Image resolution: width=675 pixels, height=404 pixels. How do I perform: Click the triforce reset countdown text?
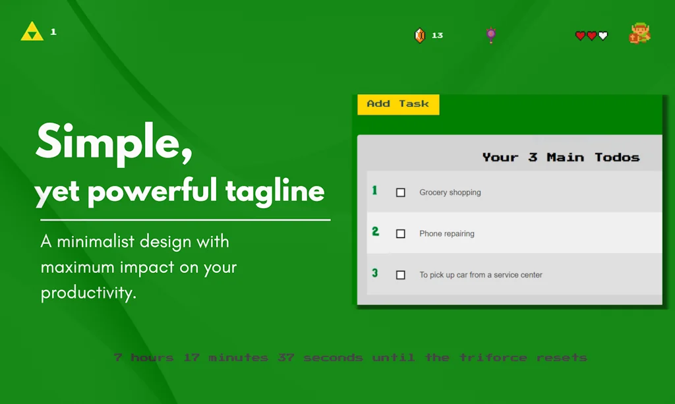[351, 357]
